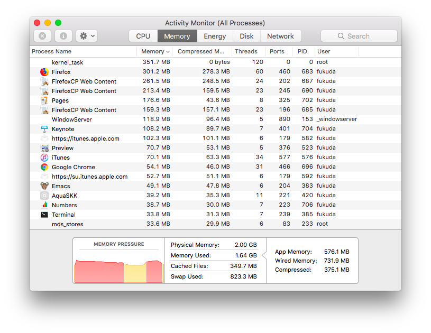
Task: Sort by the Compressed Mem column
Action: (x=203, y=51)
